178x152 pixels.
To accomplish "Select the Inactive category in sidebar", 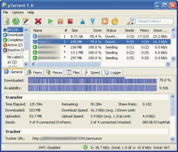I will [x=13, y=50].
